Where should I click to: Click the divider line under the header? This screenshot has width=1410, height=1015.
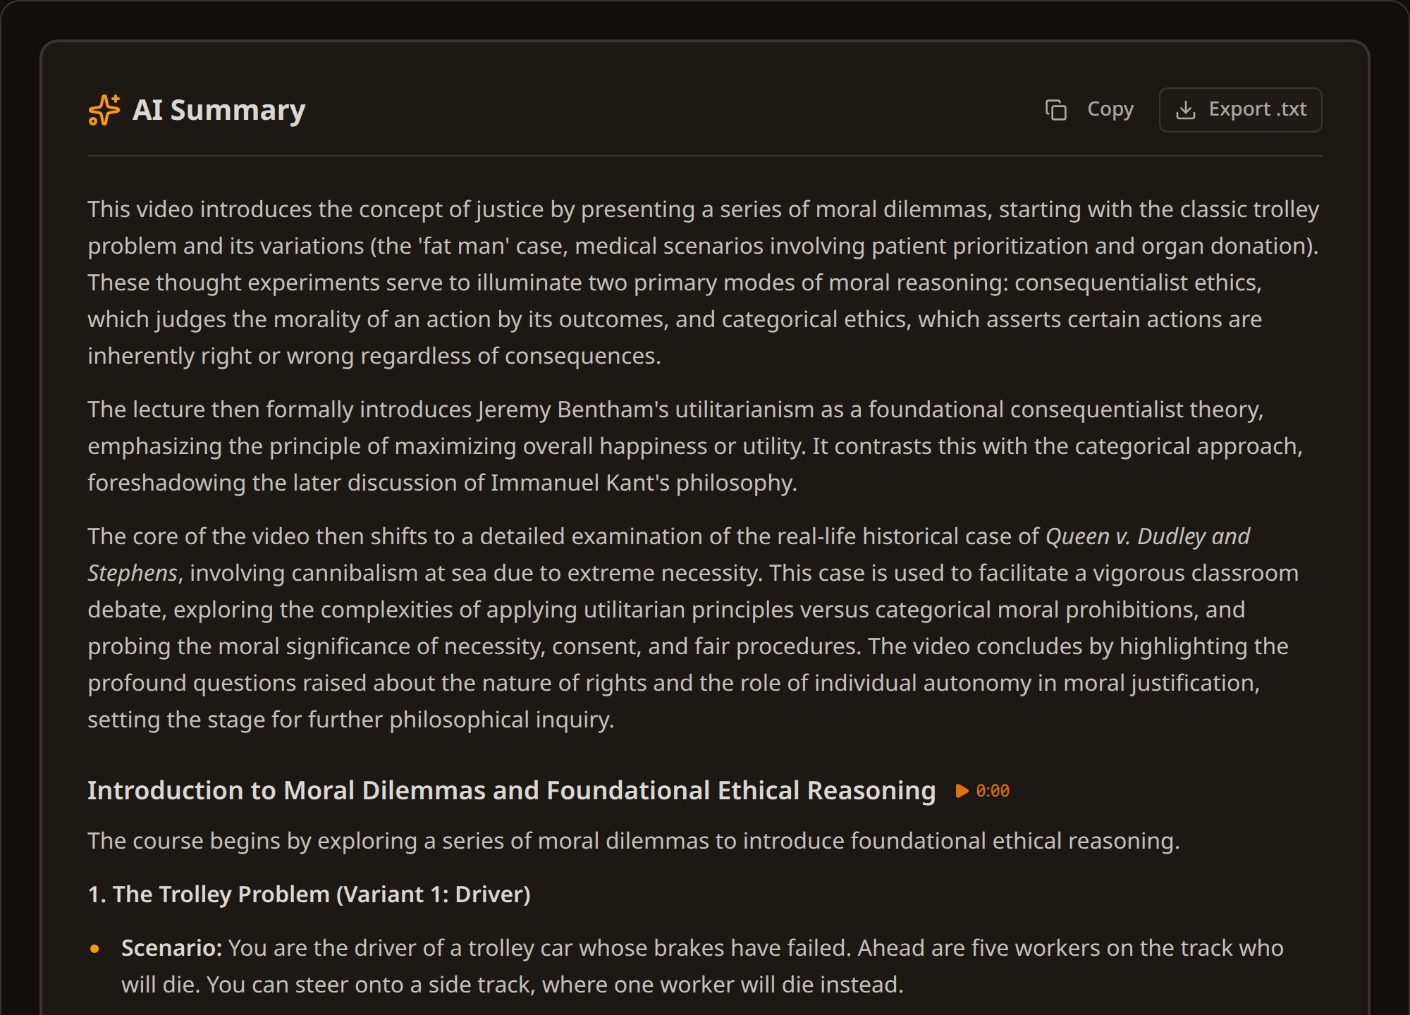[705, 156]
